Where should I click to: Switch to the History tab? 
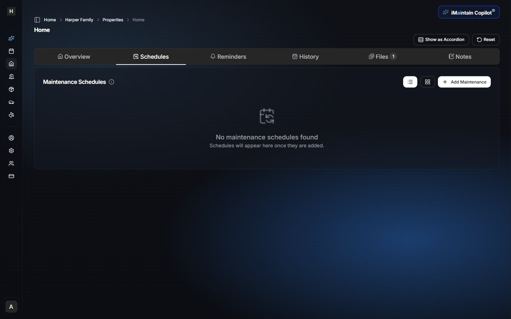click(x=306, y=56)
